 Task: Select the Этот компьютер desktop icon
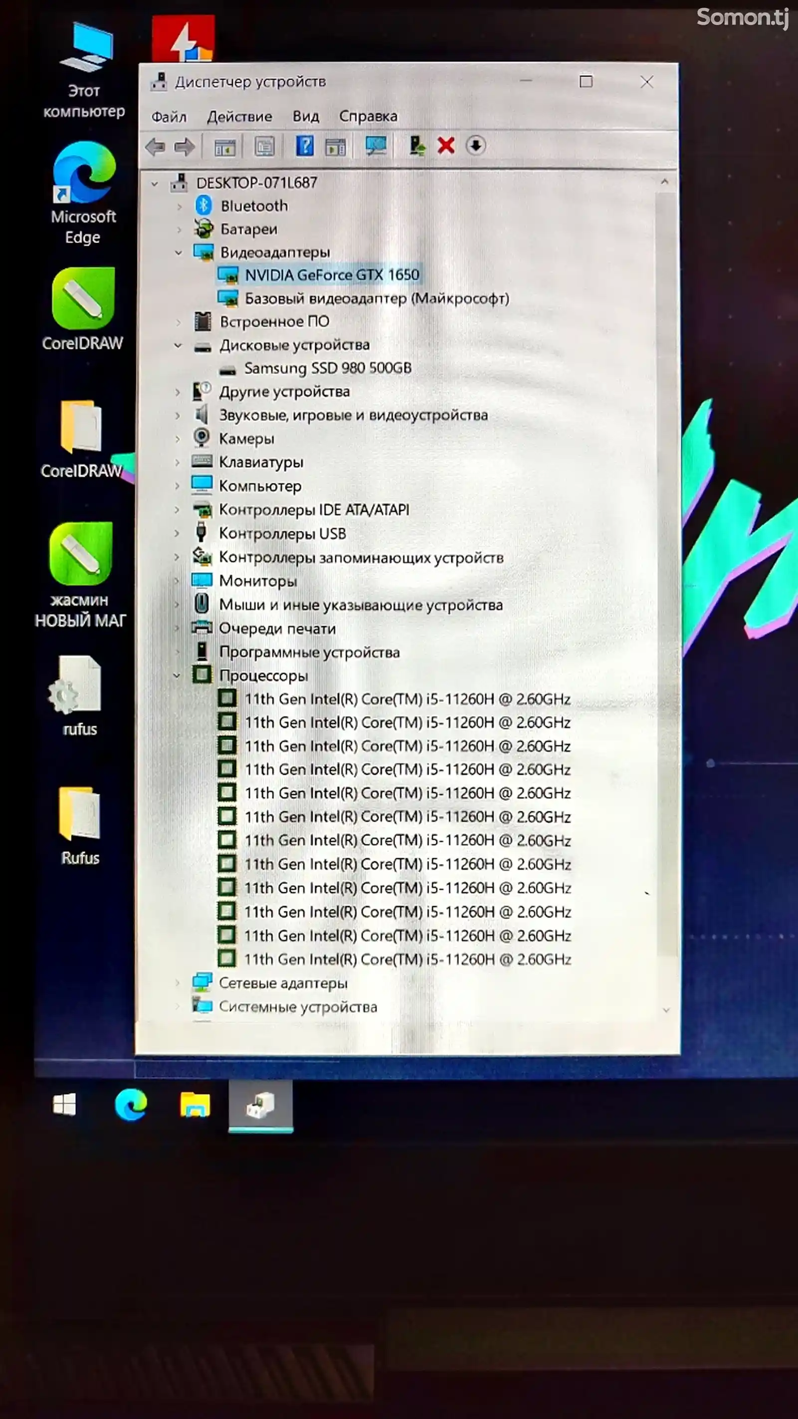tap(85, 70)
